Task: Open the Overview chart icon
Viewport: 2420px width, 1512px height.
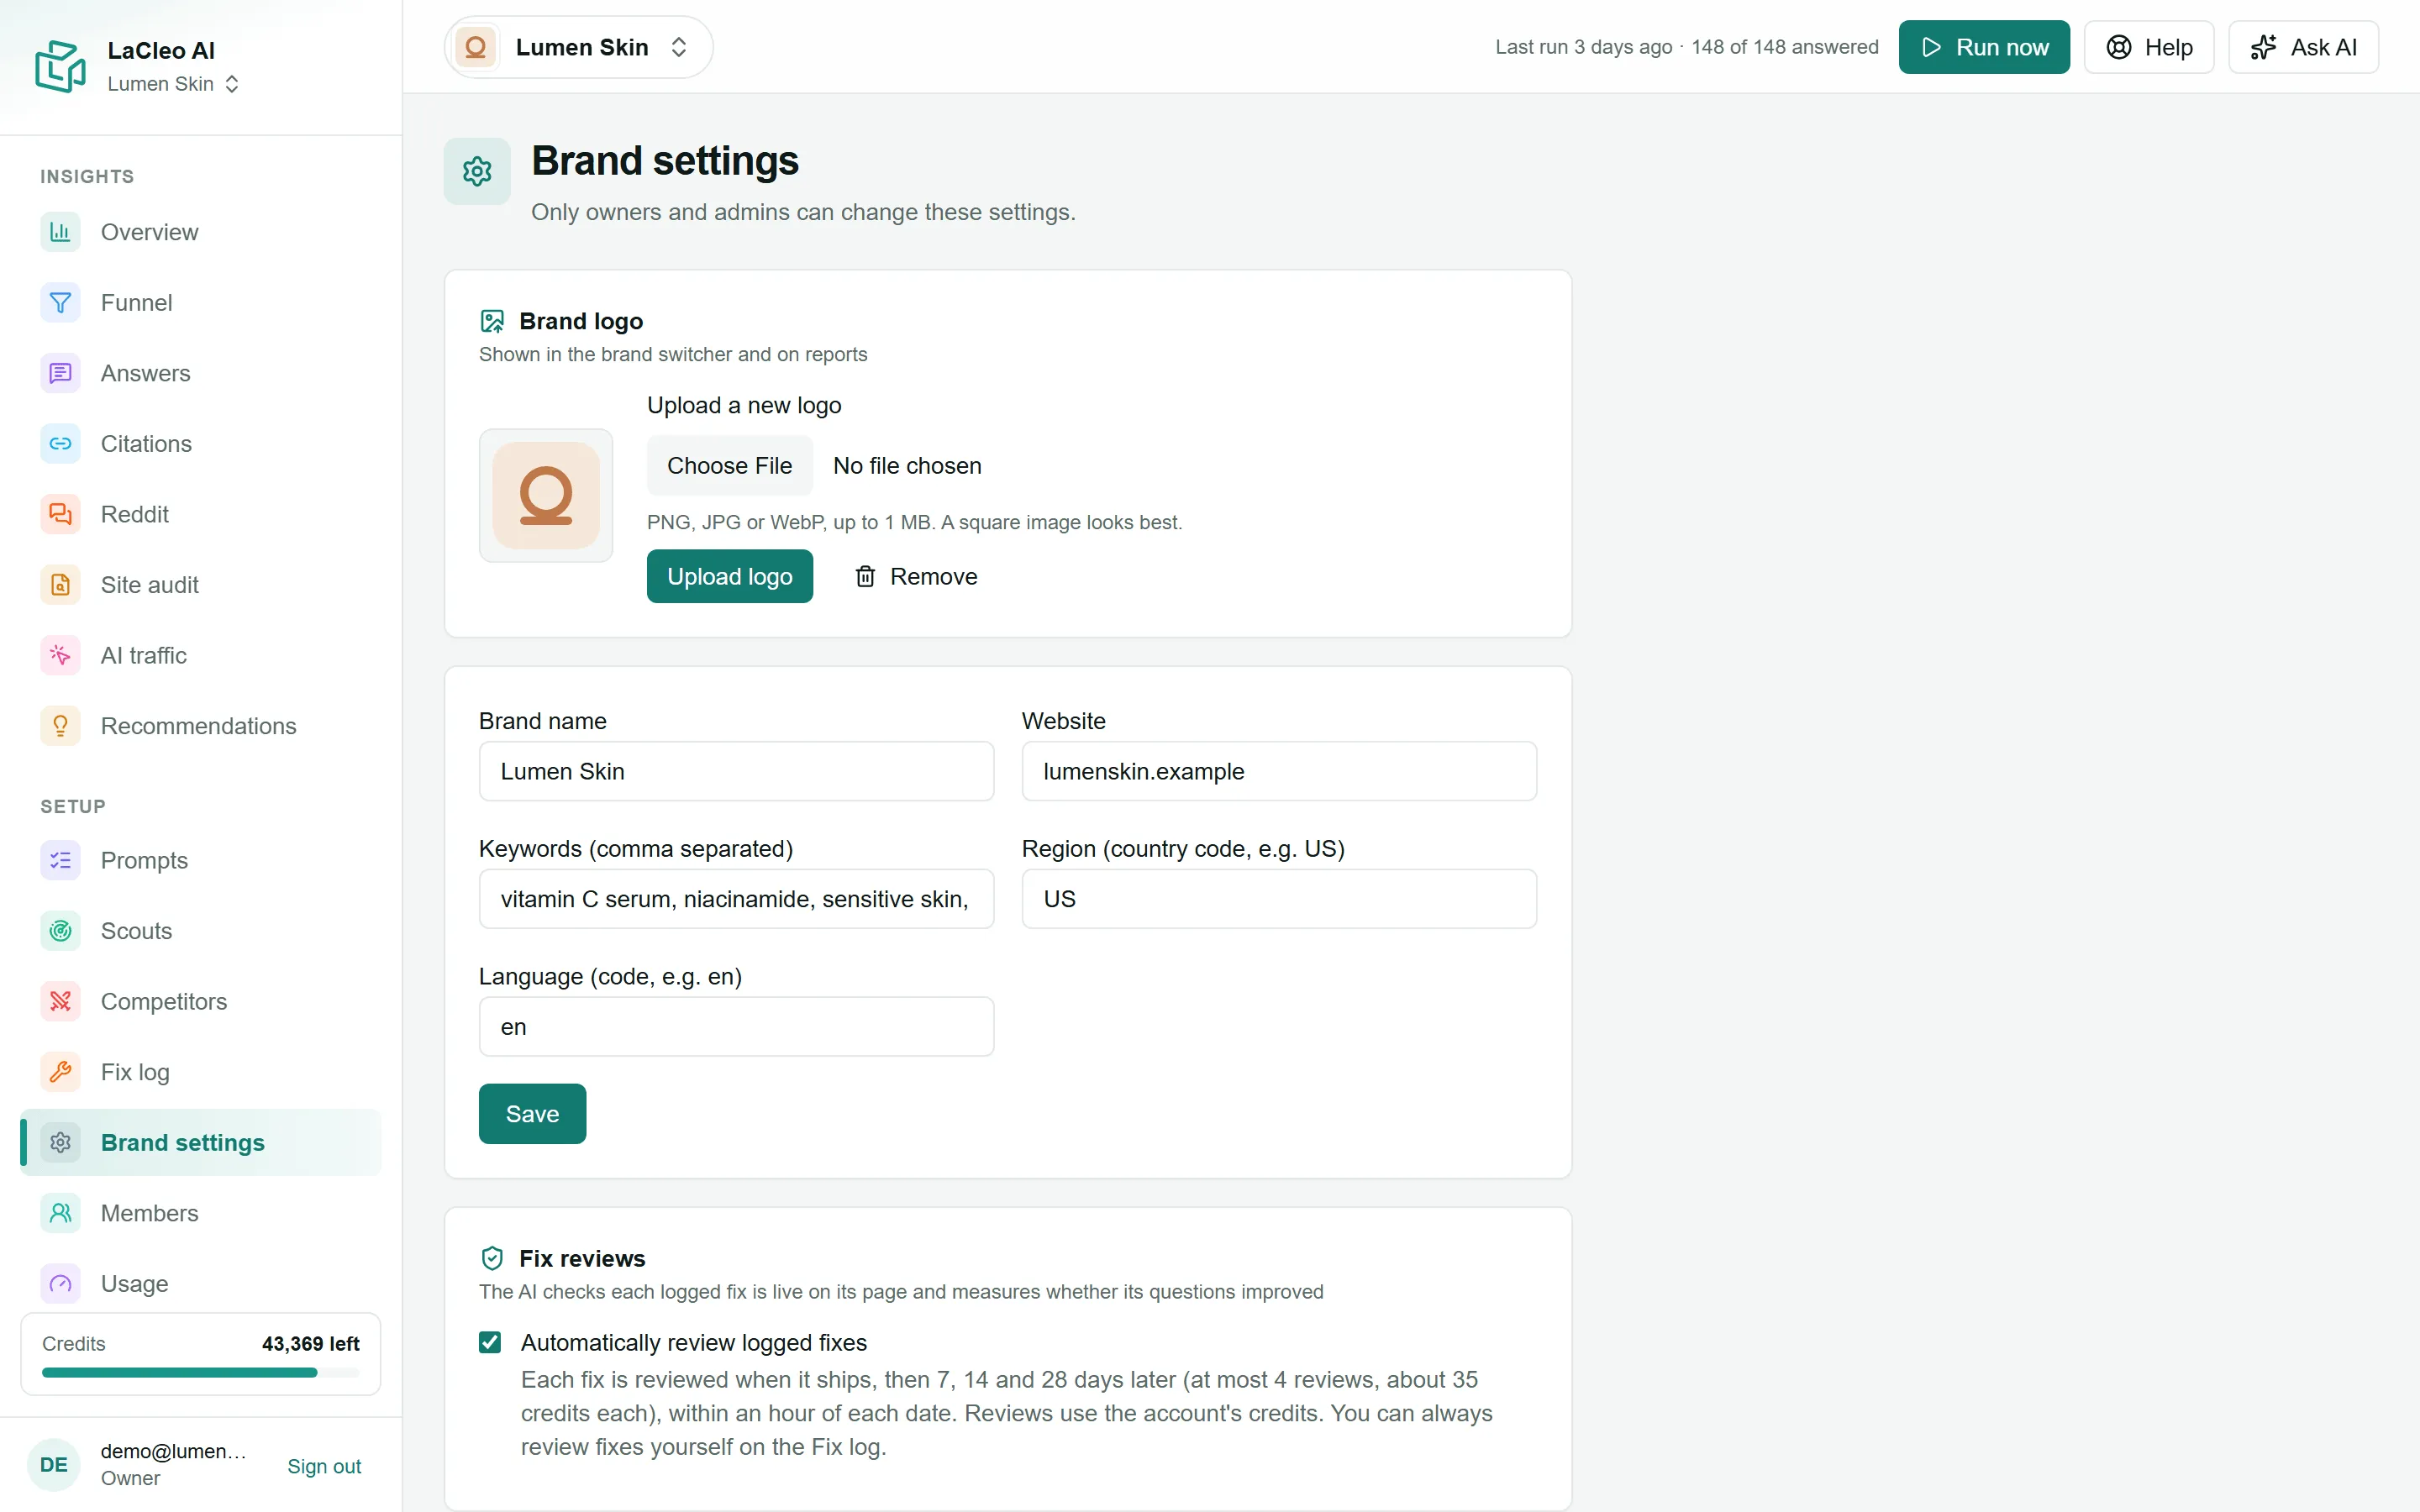Action: click(60, 232)
